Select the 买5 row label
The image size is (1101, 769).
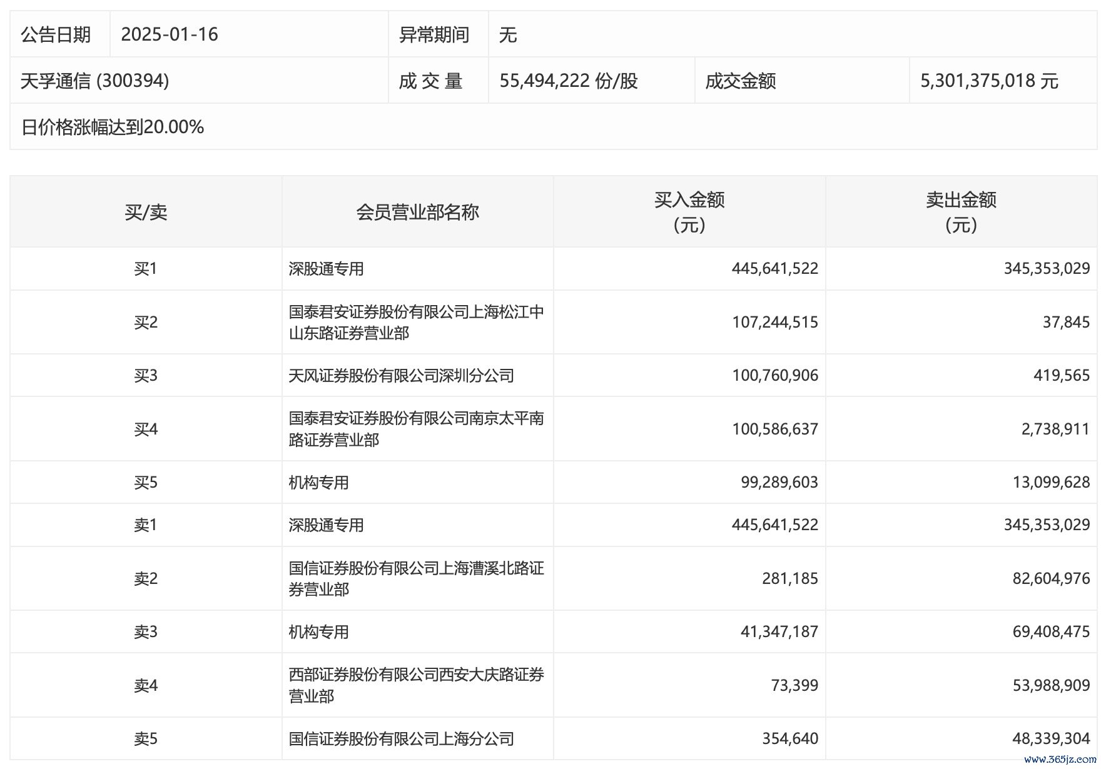146,483
